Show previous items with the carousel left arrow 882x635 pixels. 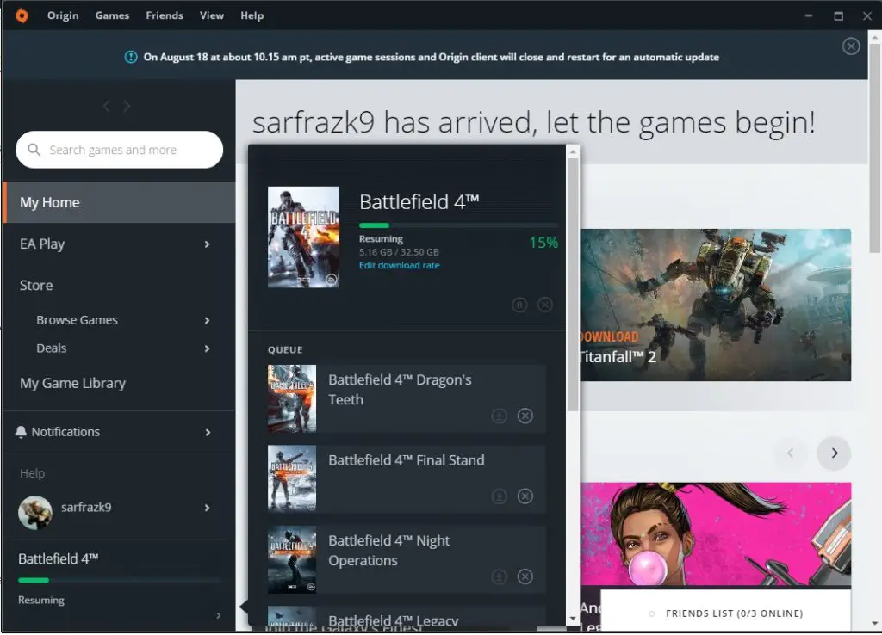coord(791,453)
